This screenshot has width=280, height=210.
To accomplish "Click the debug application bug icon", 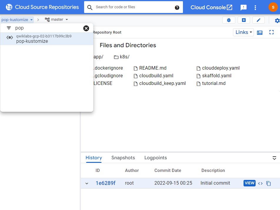I will point(229,20).
